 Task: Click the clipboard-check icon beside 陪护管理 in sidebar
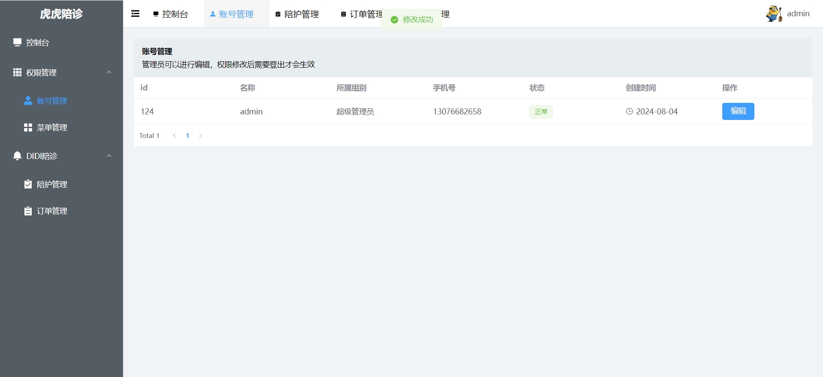[x=28, y=184]
